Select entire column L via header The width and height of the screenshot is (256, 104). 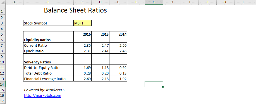pyautogui.click(x=243, y=2)
